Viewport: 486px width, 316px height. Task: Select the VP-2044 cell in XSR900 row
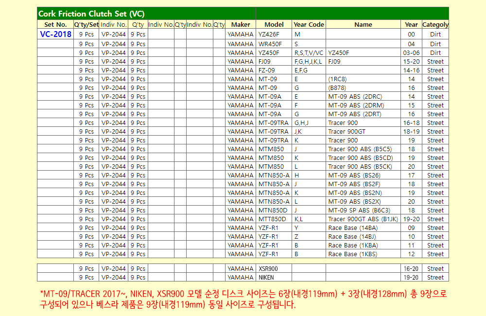tap(113, 268)
